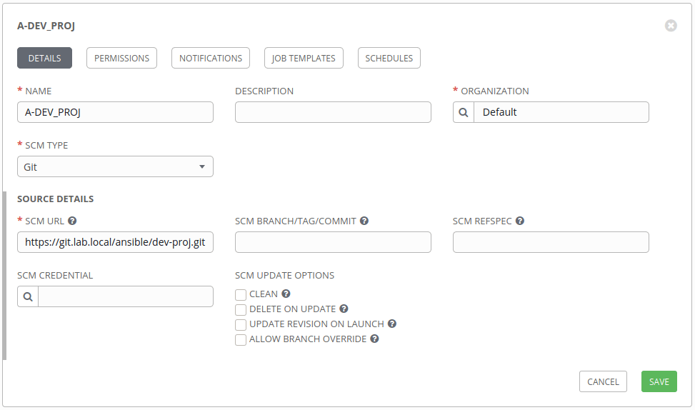The image size is (695, 410).
Task: Open the SCM Credential lookup search
Action: 28,296
